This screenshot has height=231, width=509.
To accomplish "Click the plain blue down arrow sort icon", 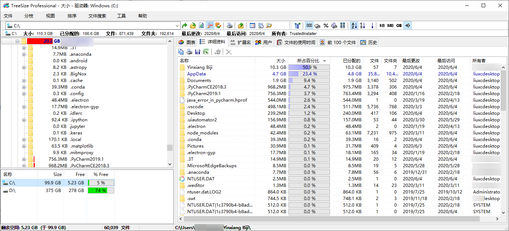I will coord(372,26).
